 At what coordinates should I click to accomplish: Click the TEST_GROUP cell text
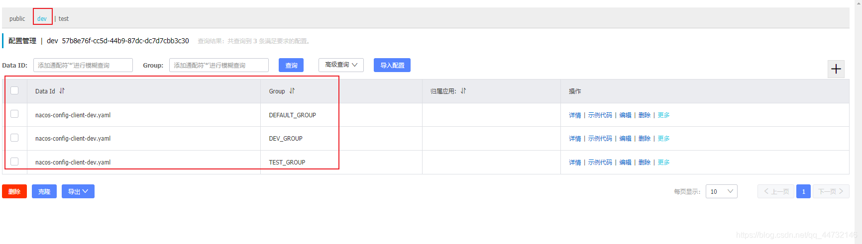[x=287, y=163]
